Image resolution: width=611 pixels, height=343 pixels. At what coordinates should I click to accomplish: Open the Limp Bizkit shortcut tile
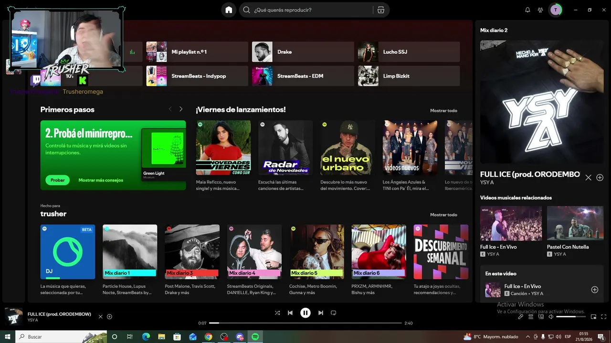(x=409, y=76)
